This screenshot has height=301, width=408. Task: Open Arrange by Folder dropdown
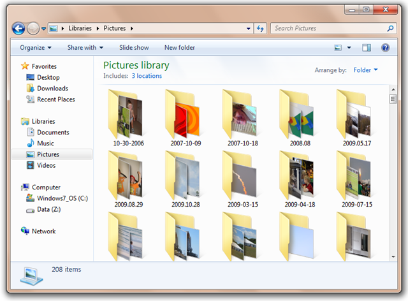(365, 70)
